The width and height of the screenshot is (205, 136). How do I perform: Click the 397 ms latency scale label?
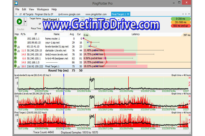pos(187,35)
